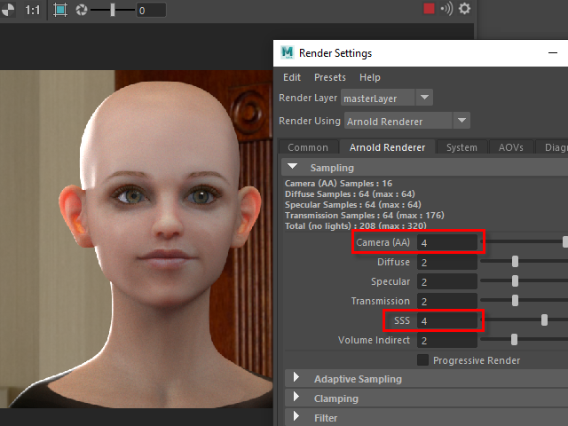Screen dimensions: 568x426
Task: Click the region render frame icon
Action: click(x=59, y=11)
